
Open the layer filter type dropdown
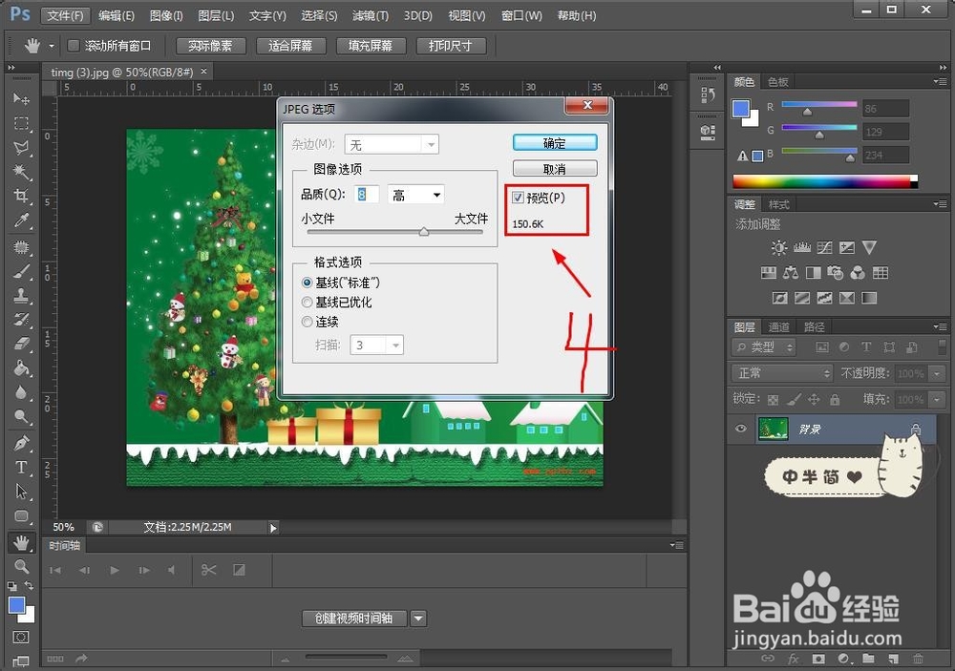(764, 347)
